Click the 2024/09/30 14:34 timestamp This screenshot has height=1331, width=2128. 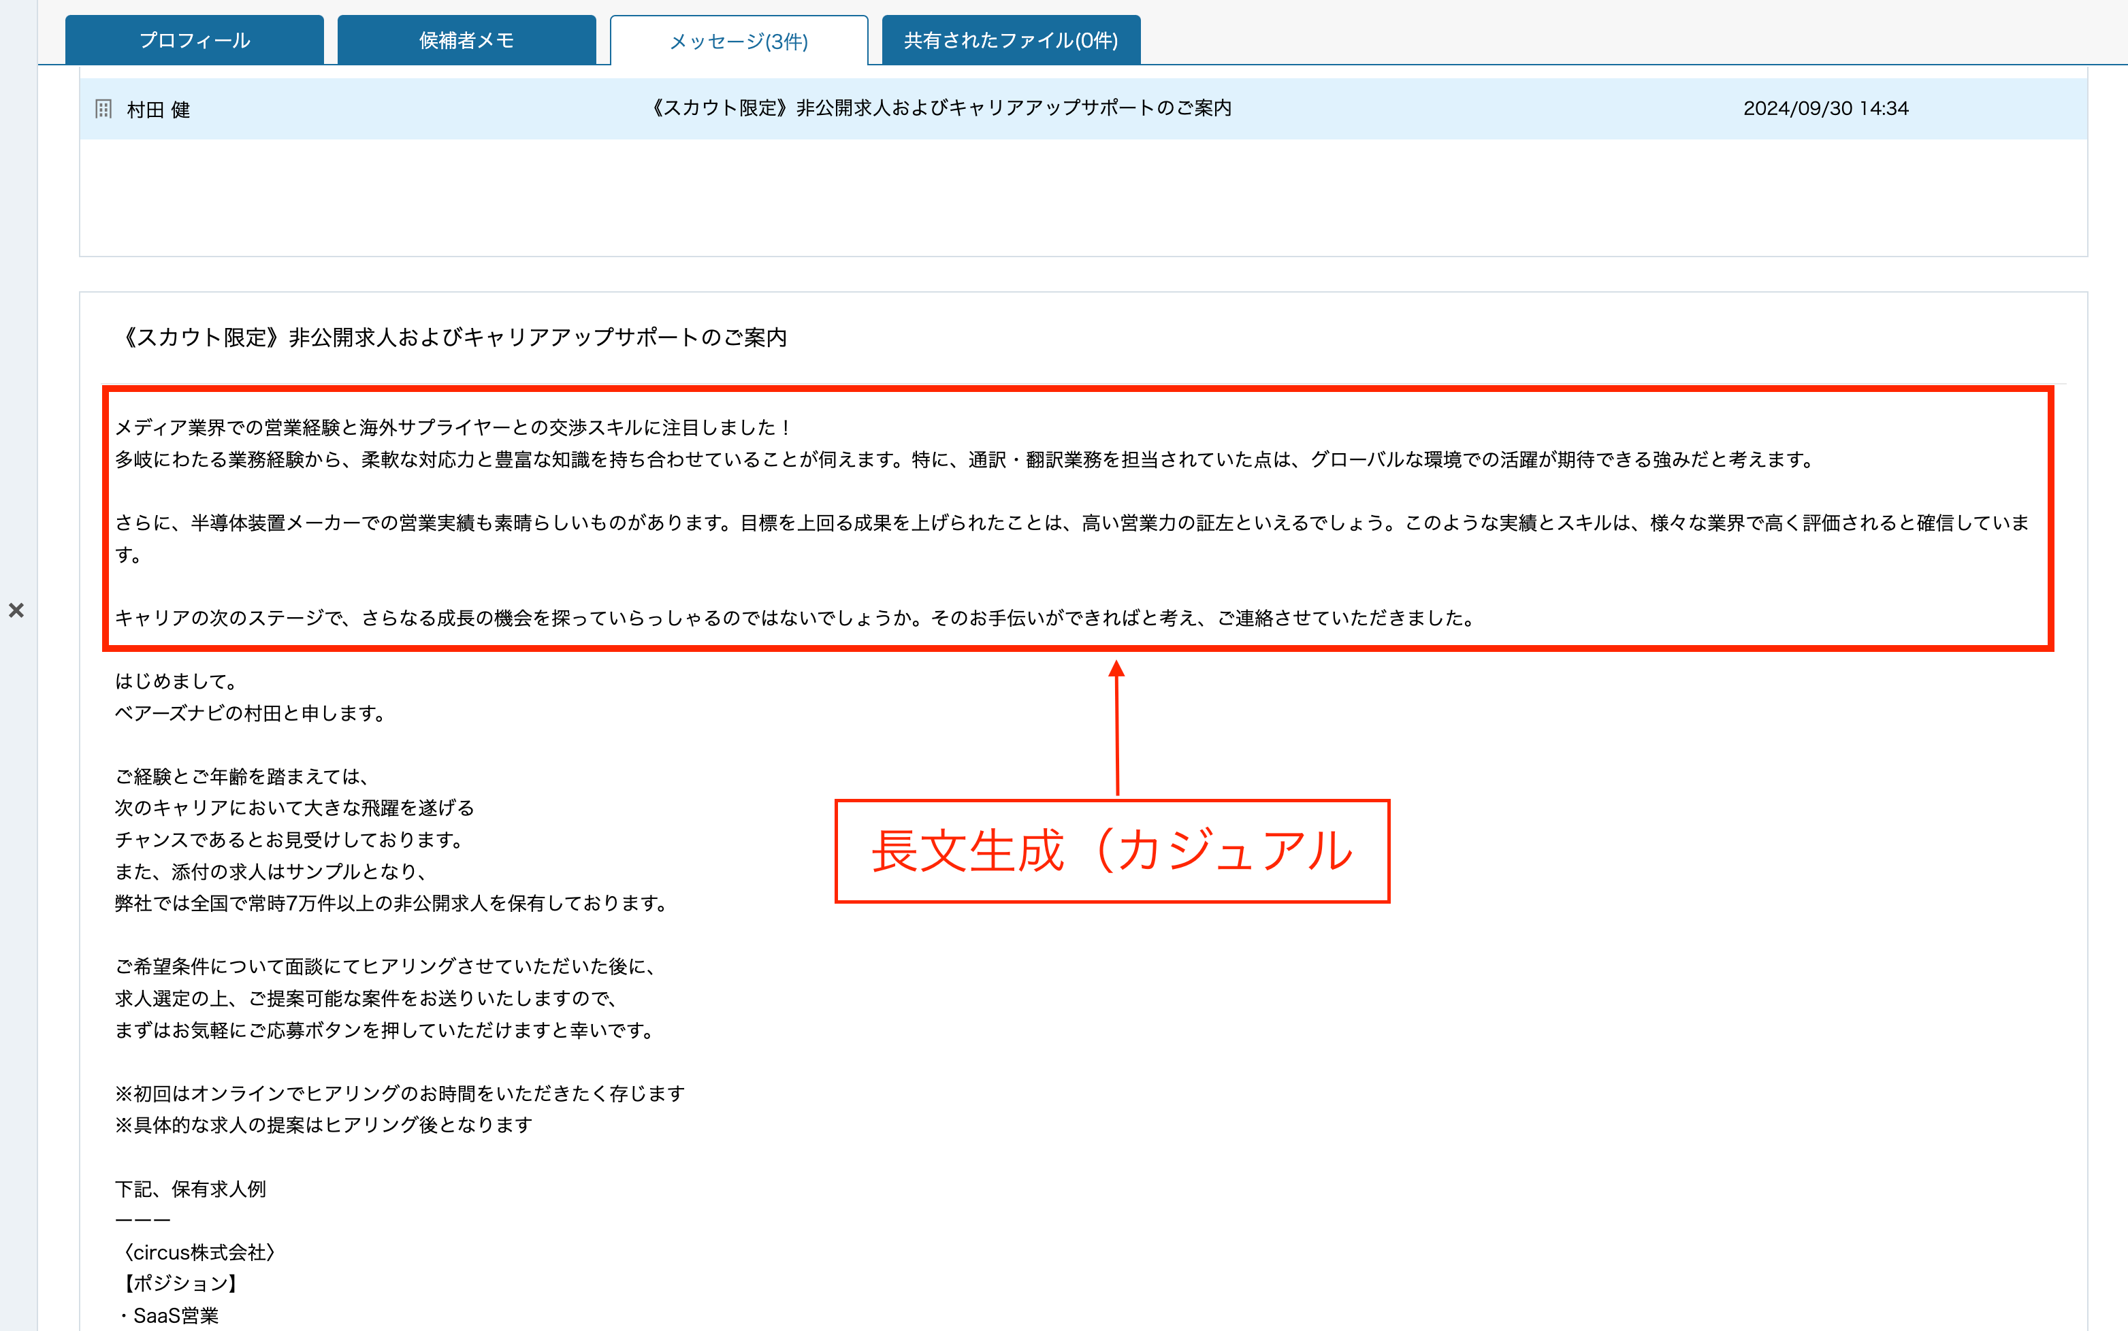coord(1825,108)
